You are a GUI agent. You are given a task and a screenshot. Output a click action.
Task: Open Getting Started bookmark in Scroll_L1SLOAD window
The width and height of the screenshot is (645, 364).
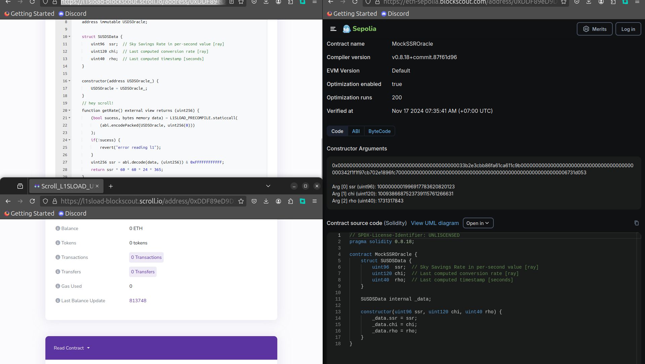tap(29, 214)
